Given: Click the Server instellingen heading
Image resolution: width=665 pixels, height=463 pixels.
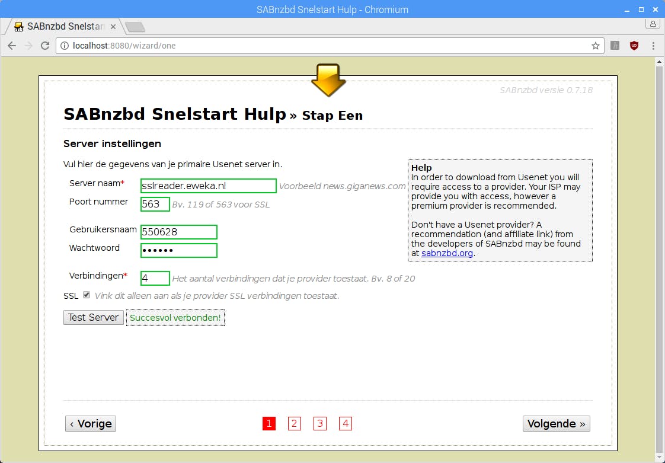Looking at the screenshot, I should coord(112,144).
